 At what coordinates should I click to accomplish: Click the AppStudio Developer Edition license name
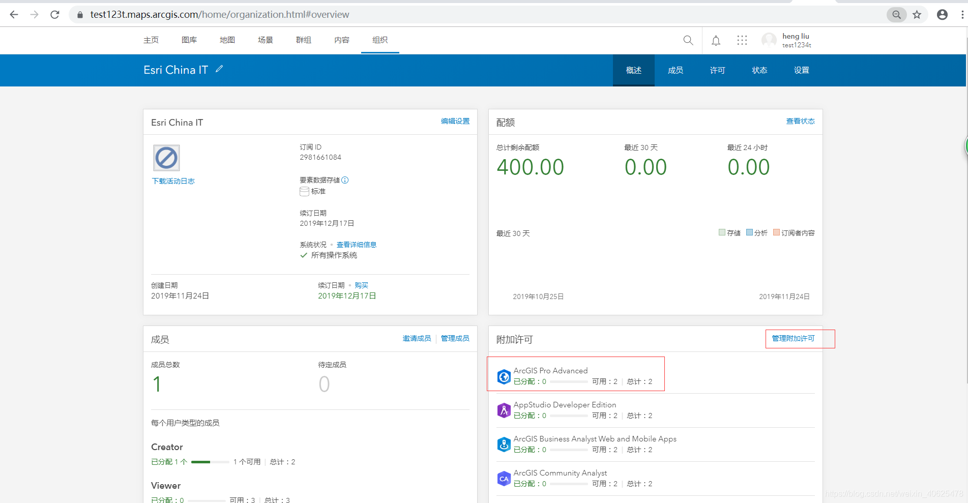565,405
